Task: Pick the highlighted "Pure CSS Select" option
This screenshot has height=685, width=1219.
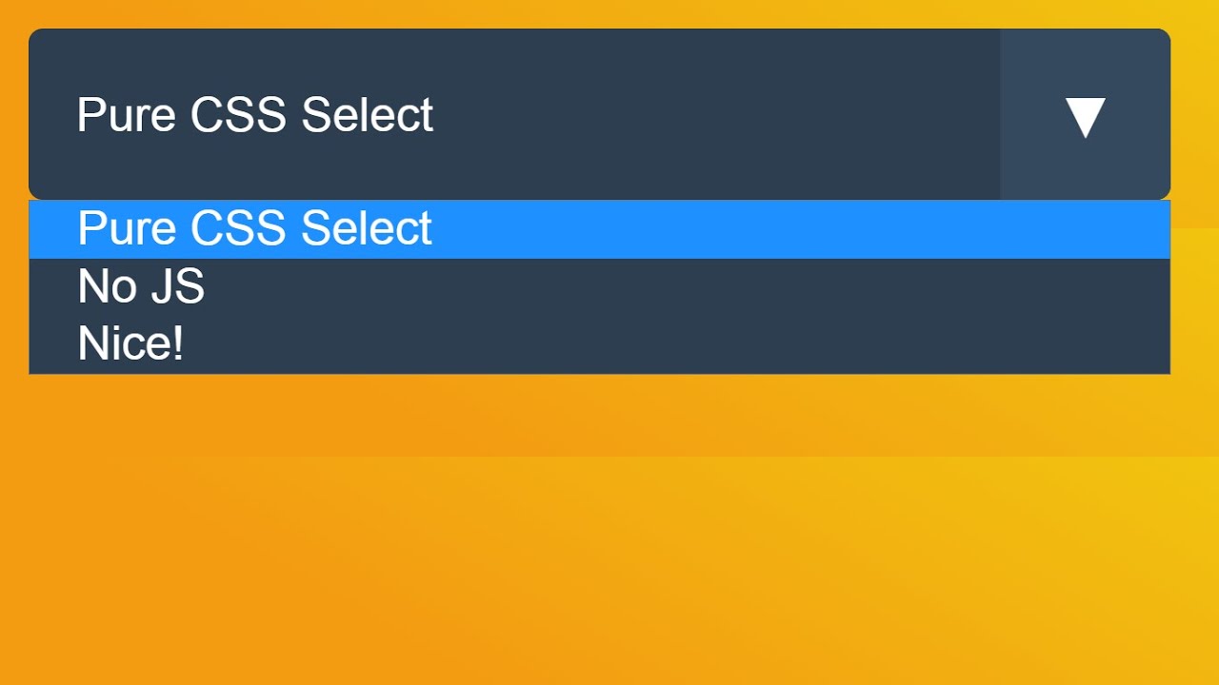Action: point(254,229)
